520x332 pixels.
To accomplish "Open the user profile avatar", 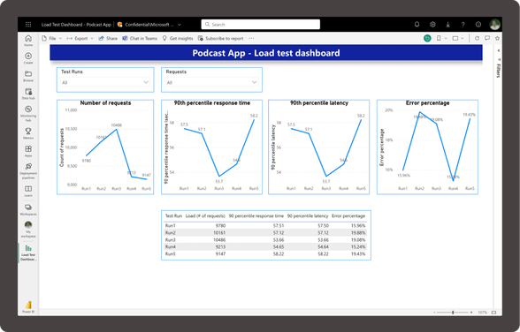I will click(494, 24).
